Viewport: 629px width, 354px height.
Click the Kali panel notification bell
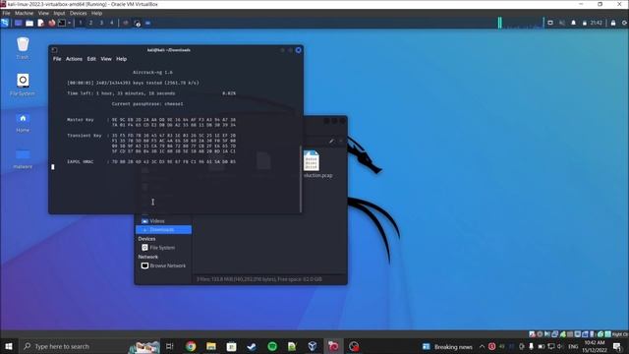pyautogui.click(x=573, y=23)
